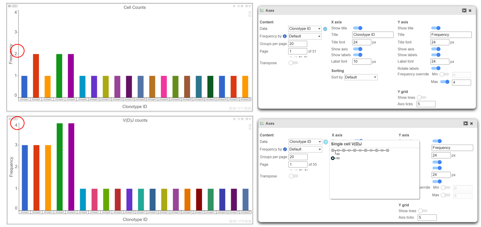Screen dimensions: 481x227
Task: Click the Frequency by info icon in top panel
Action: (x=285, y=36)
